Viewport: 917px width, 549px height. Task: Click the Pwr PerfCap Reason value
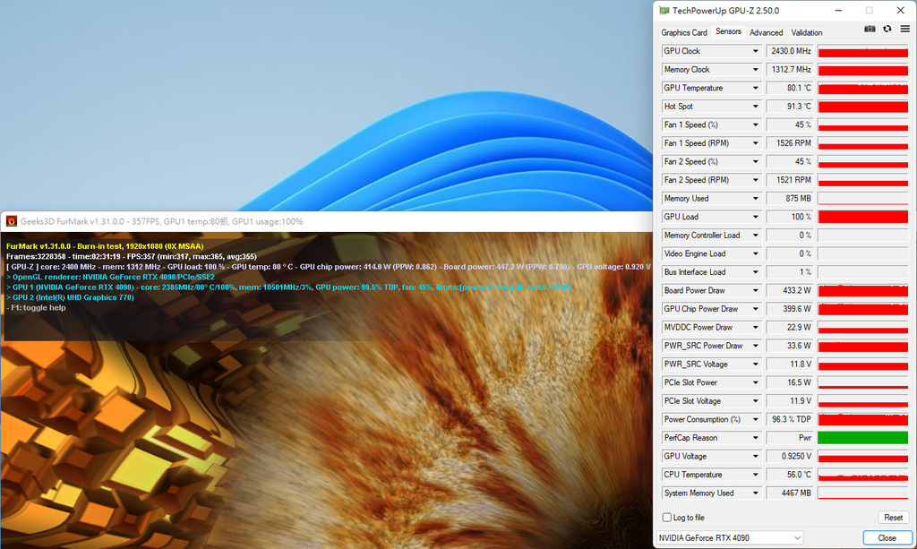(790, 438)
